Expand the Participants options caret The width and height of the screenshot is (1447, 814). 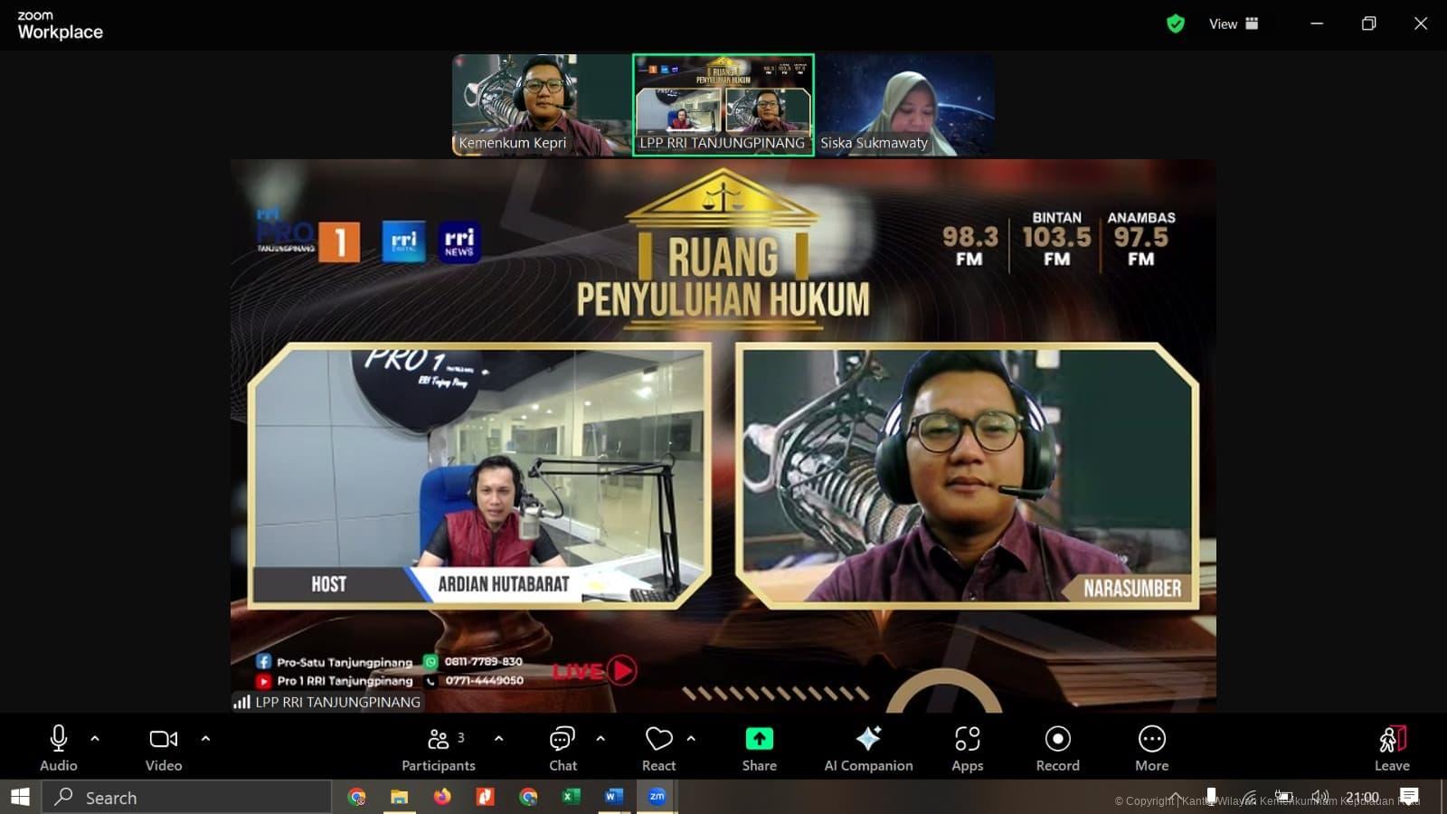click(498, 739)
